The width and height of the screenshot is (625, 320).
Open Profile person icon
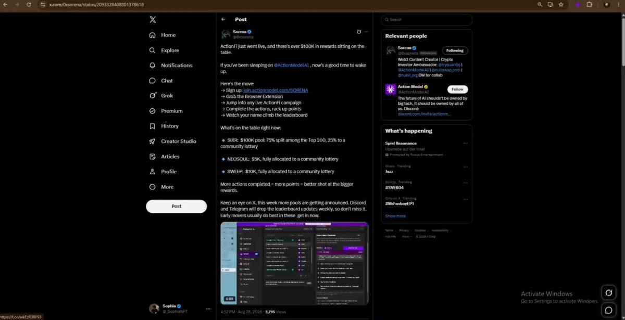click(x=153, y=172)
